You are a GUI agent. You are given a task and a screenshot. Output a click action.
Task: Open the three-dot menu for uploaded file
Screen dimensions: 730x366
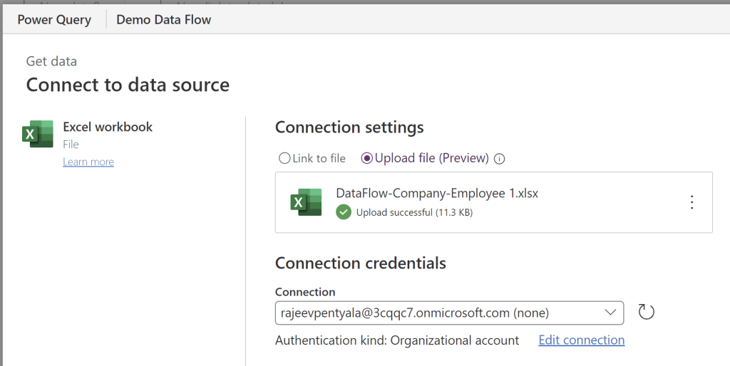coord(691,202)
